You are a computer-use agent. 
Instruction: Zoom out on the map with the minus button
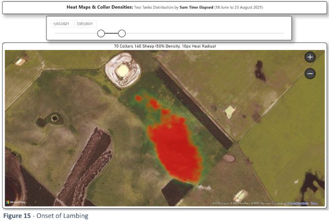pos(310,74)
